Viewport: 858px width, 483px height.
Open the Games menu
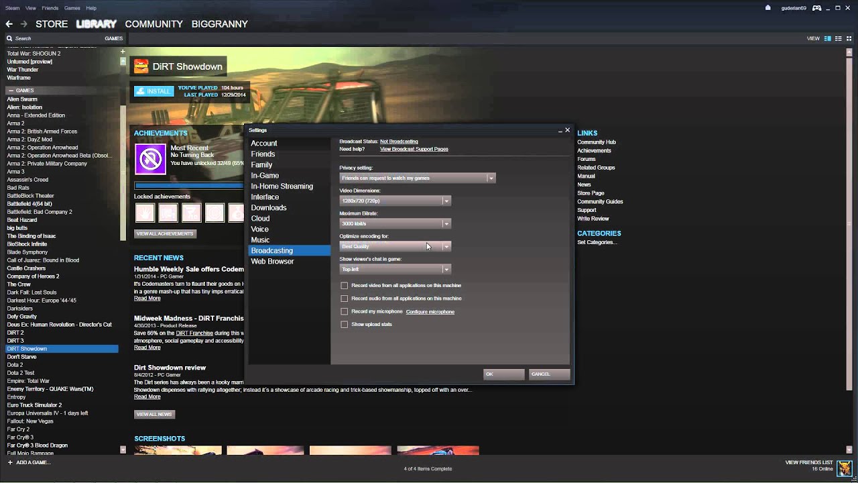(72, 8)
